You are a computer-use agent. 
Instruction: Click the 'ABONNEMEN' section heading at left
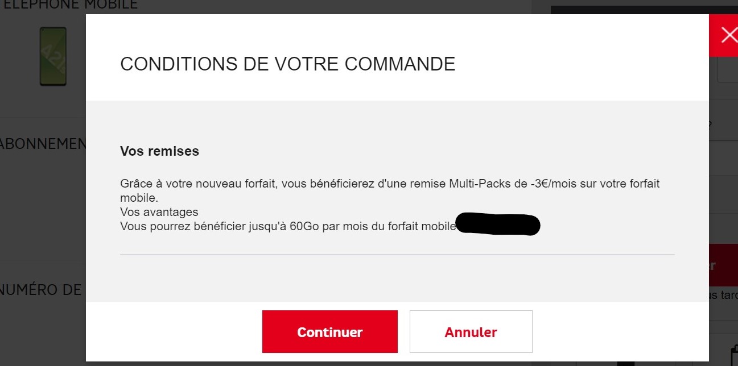coord(43,144)
